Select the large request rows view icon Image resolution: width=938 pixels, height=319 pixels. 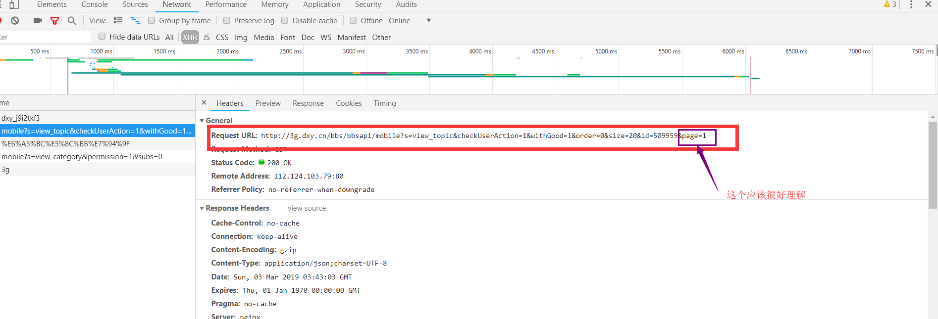coord(118,20)
